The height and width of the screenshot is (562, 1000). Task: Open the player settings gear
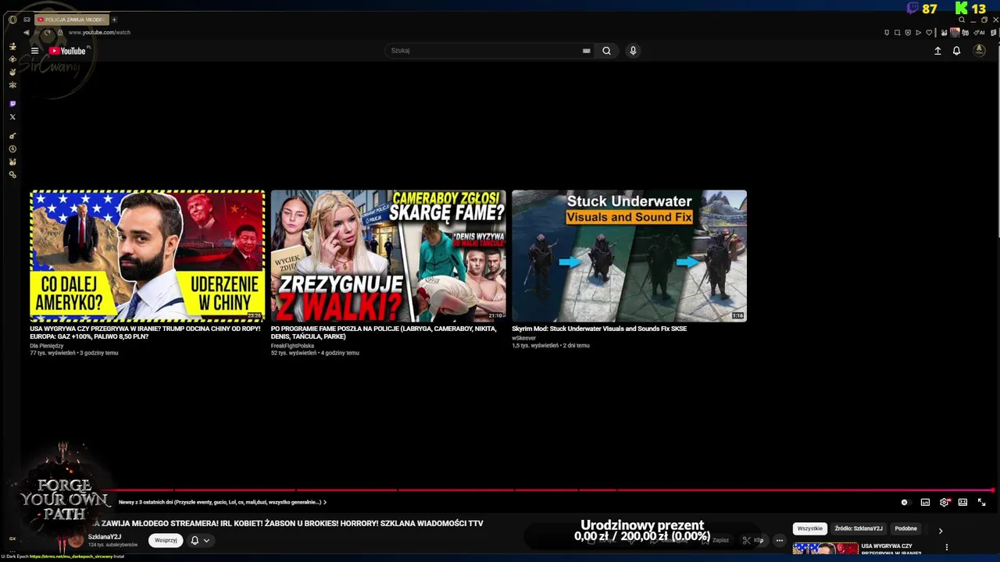pyautogui.click(x=944, y=503)
